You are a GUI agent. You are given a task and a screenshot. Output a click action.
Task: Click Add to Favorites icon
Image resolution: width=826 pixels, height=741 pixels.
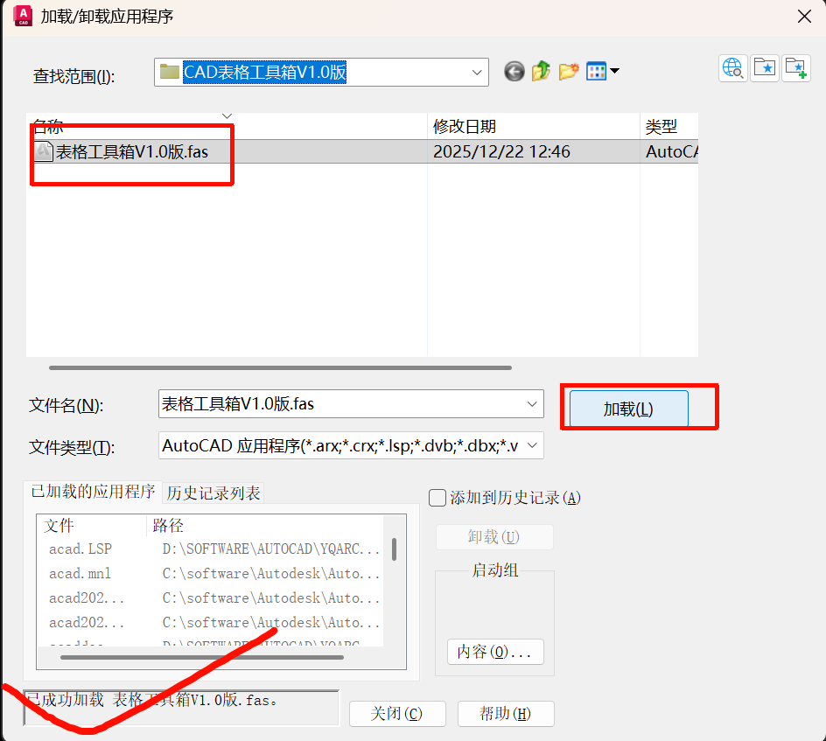[795, 67]
